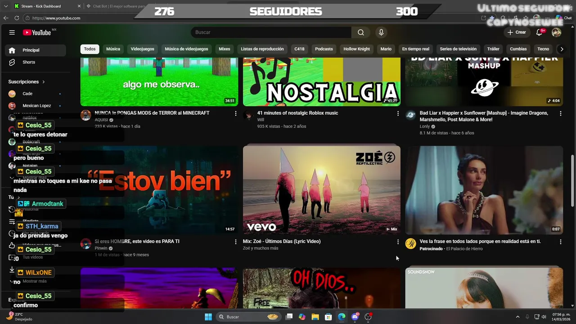The height and width of the screenshot is (324, 576).
Task: Select the Música de videojuegos chip
Action: [x=186, y=49]
